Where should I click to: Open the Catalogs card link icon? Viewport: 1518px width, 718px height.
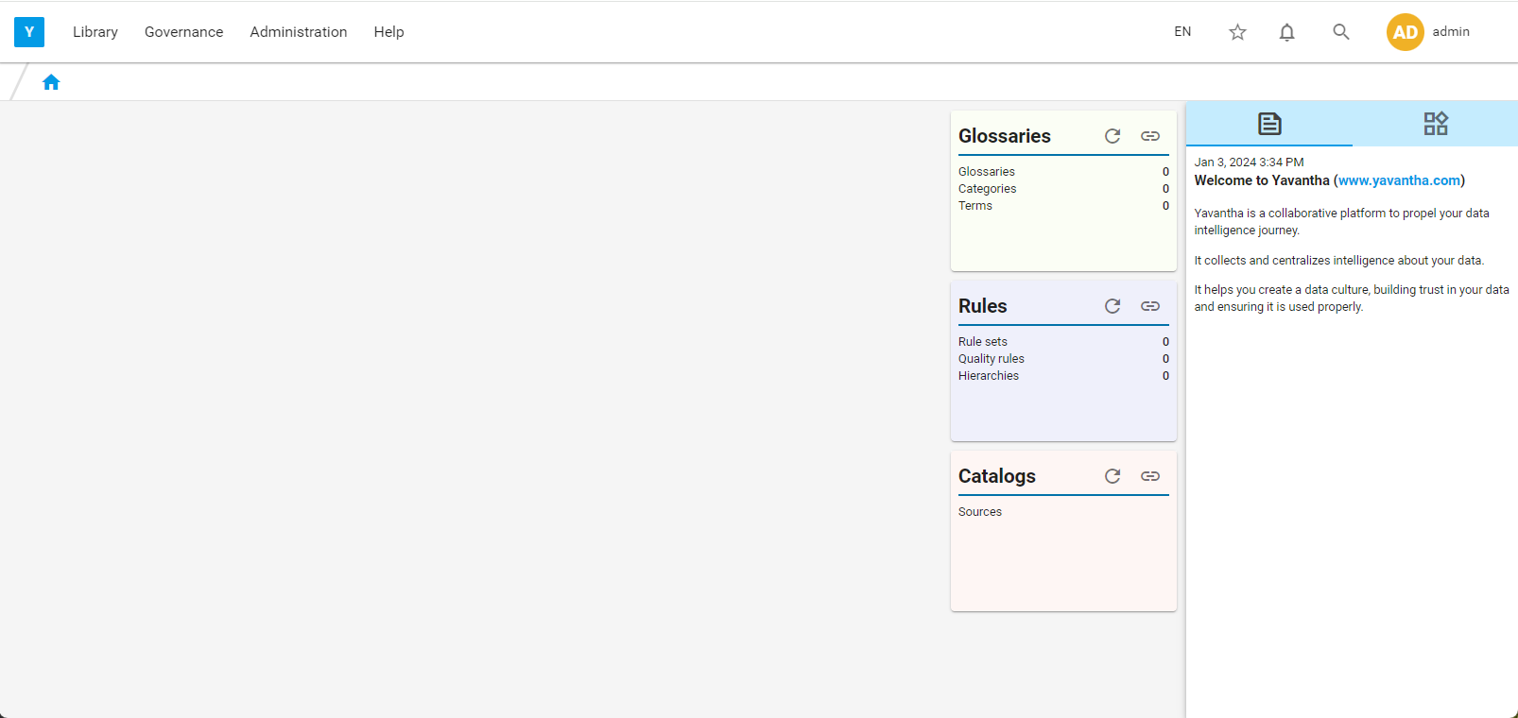[1150, 476]
